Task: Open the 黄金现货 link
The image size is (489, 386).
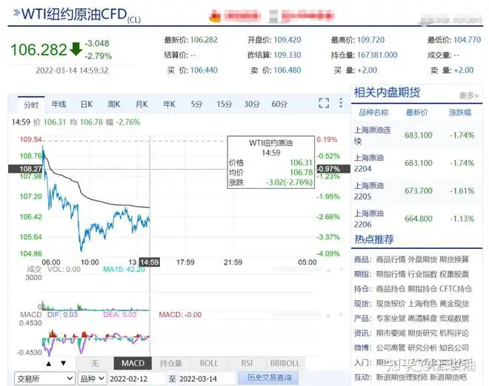Action: (x=454, y=304)
